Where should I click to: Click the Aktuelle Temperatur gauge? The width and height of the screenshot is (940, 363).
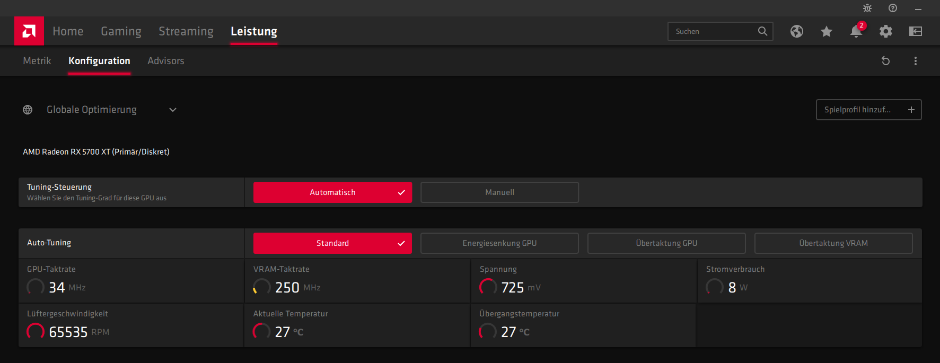pyautogui.click(x=262, y=332)
